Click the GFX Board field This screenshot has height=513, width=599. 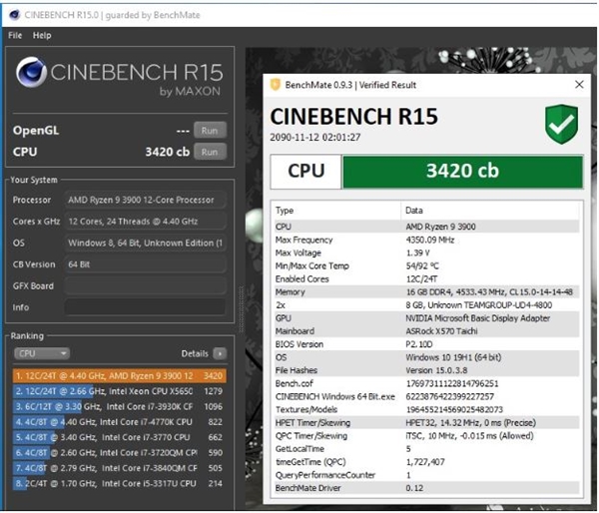tap(145, 286)
